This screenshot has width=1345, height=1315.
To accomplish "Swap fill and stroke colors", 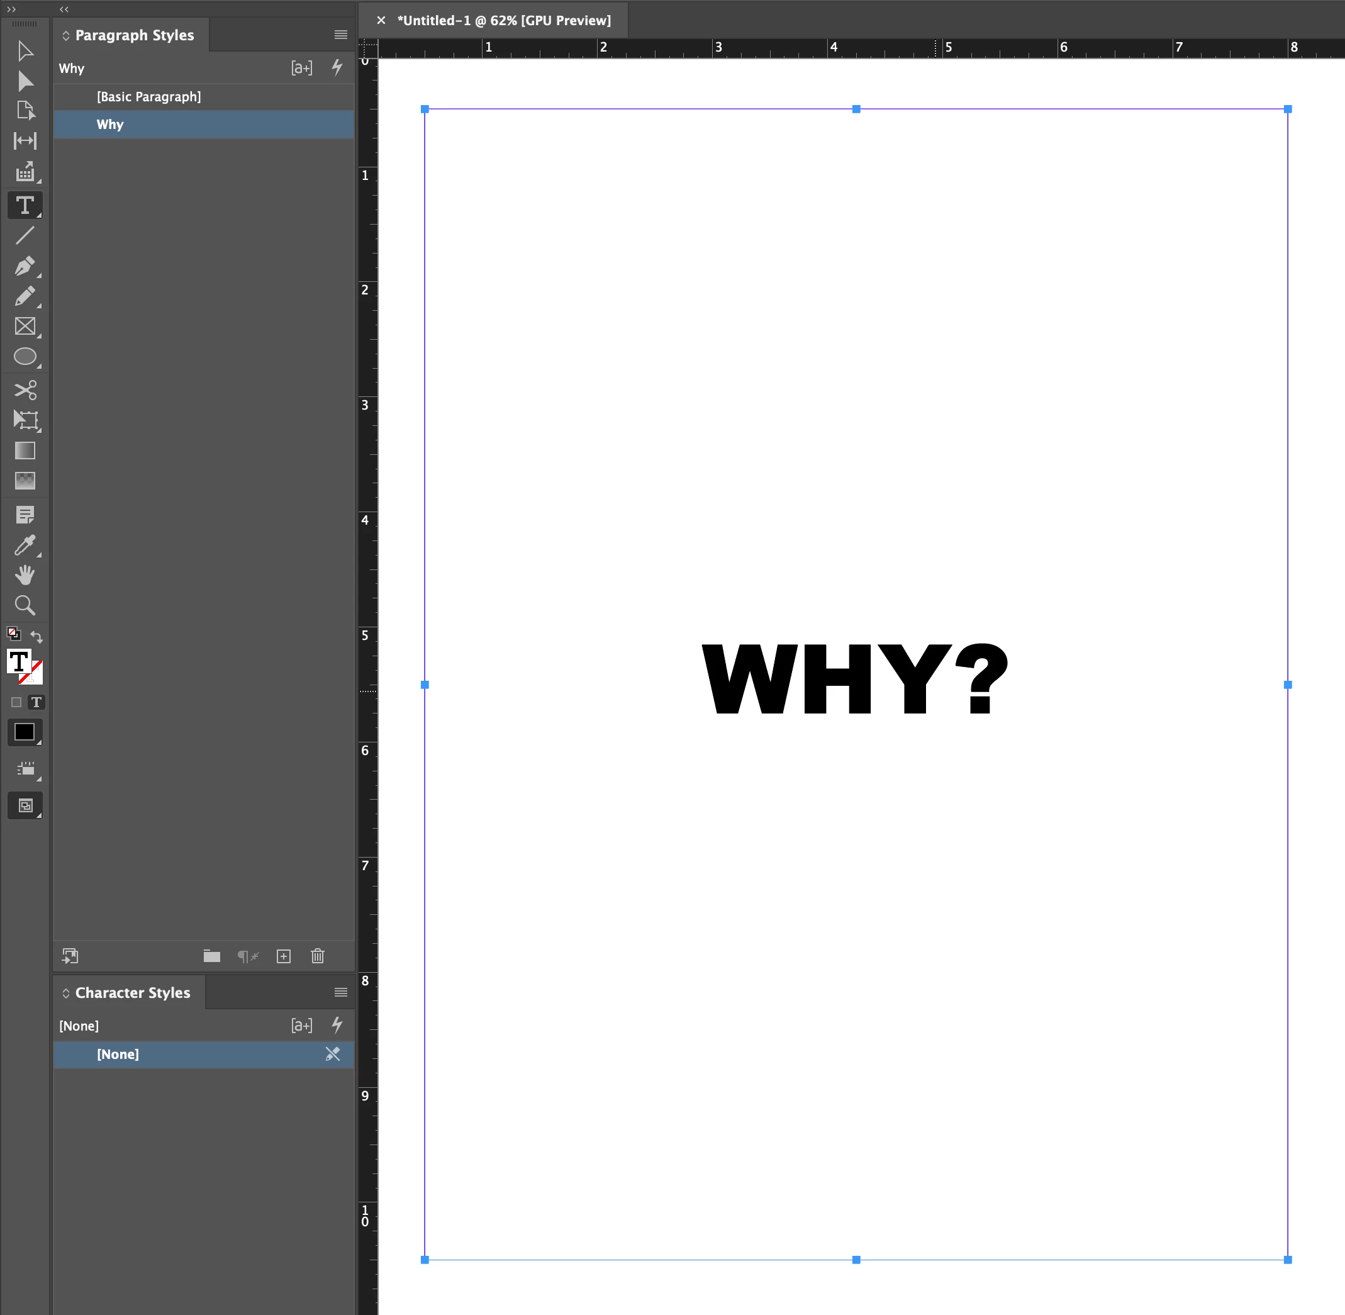I will [x=36, y=637].
